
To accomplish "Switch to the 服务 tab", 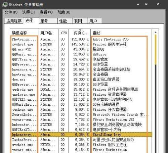I will (48, 21).
